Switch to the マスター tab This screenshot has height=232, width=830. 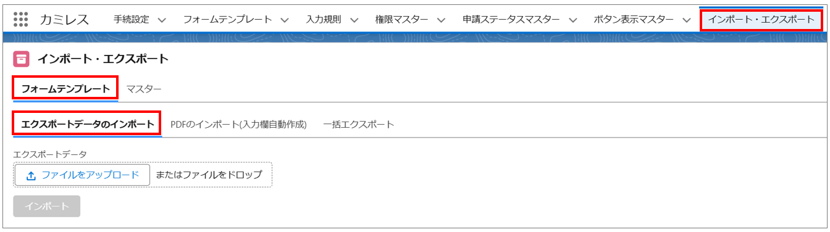[x=144, y=89]
